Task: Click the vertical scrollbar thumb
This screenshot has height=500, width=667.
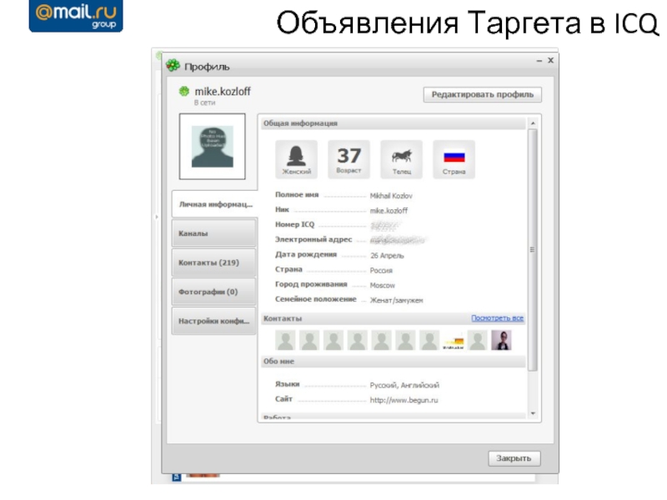Action: [533, 249]
